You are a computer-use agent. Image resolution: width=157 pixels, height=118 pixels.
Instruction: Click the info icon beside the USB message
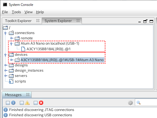[6, 115]
